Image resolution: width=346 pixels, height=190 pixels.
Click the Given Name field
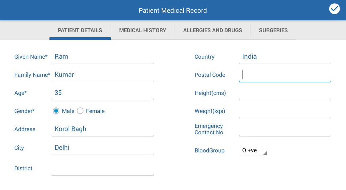102,57
